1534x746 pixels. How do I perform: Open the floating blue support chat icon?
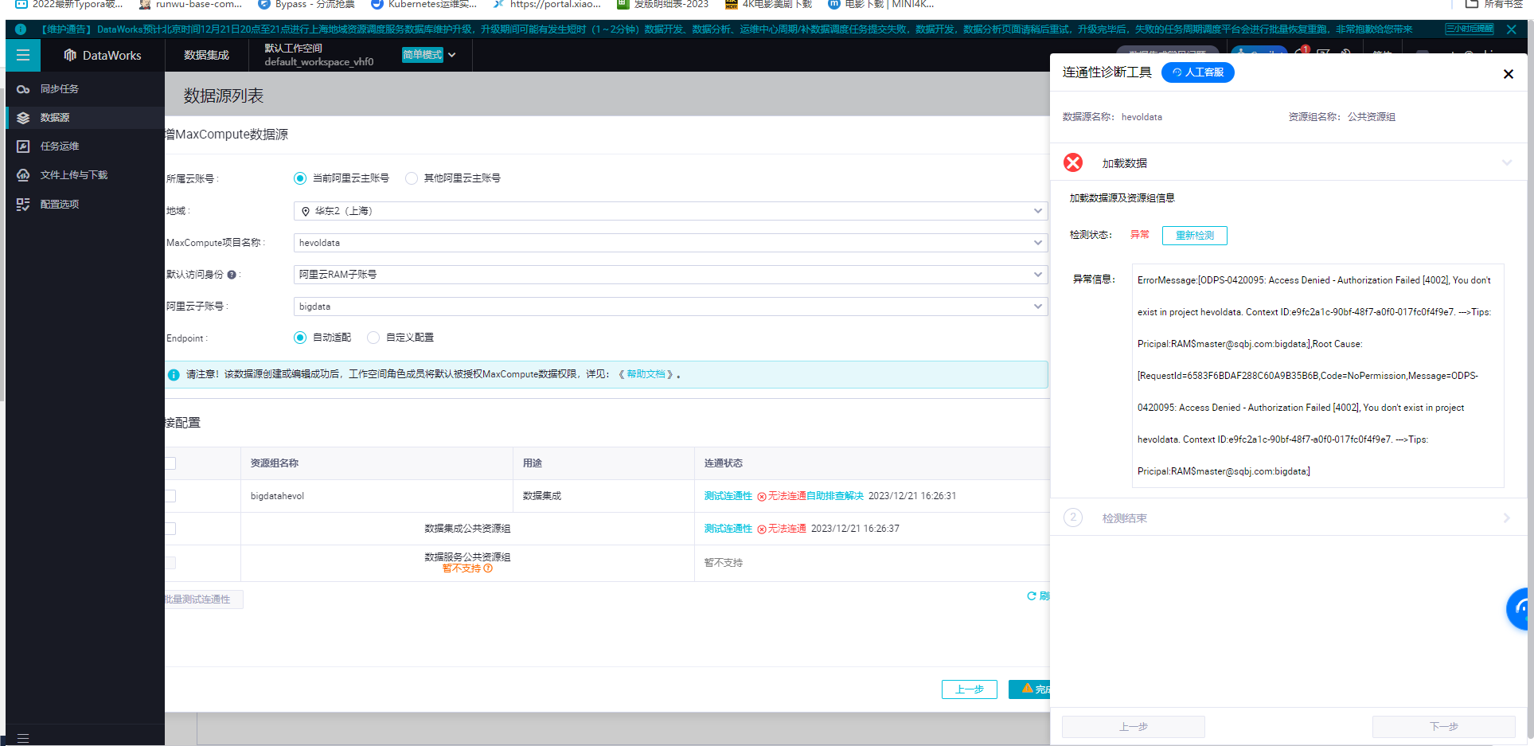click(1519, 610)
